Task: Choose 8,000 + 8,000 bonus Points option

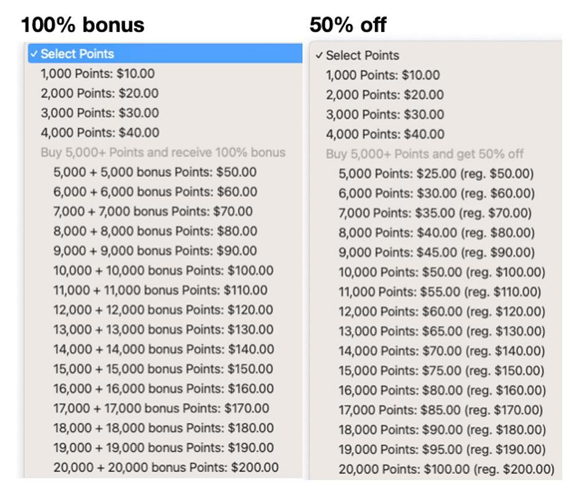Action: coord(155,231)
